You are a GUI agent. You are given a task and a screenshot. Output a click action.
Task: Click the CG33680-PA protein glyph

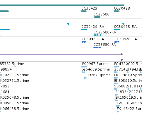97,48
